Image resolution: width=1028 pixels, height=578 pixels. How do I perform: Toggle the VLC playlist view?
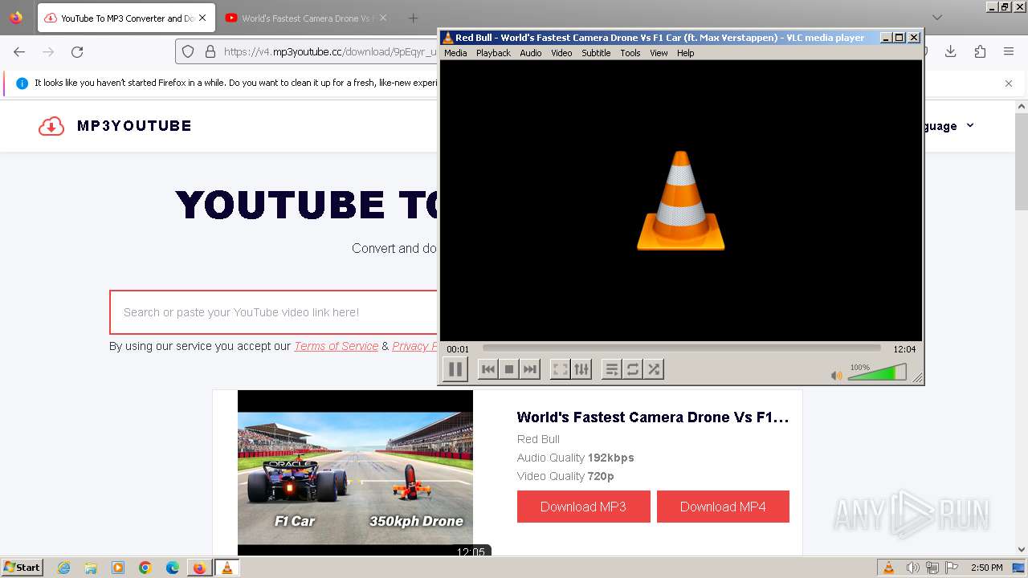click(611, 369)
